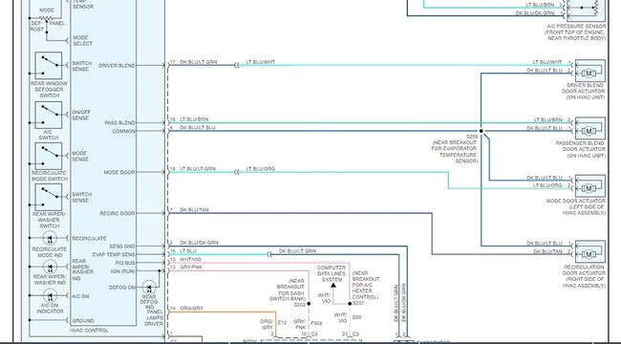
Task: Select the driver blend door actuator motor symbol
Action: pyautogui.click(x=589, y=74)
